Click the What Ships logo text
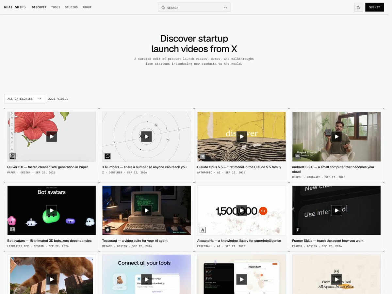392x294 pixels. click(x=15, y=7)
